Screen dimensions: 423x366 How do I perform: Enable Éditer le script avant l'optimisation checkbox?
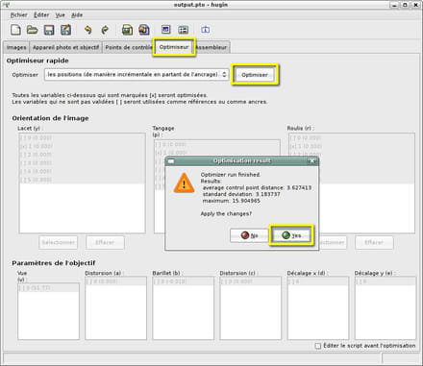coord(318,346)
